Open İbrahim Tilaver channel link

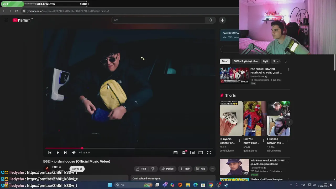(x=257, y=76)
